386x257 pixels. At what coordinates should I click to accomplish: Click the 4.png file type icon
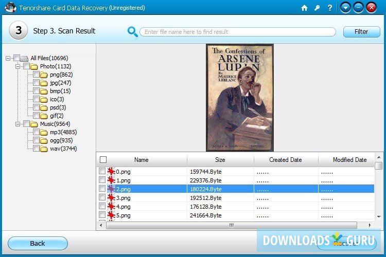111,206
